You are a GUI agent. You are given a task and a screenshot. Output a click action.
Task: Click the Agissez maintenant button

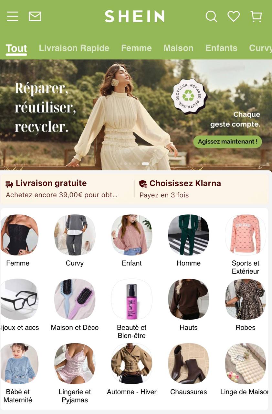[x=227, y=142]
